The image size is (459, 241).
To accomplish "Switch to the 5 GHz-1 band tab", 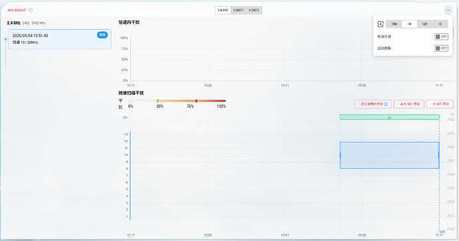I will pos(238,10).
